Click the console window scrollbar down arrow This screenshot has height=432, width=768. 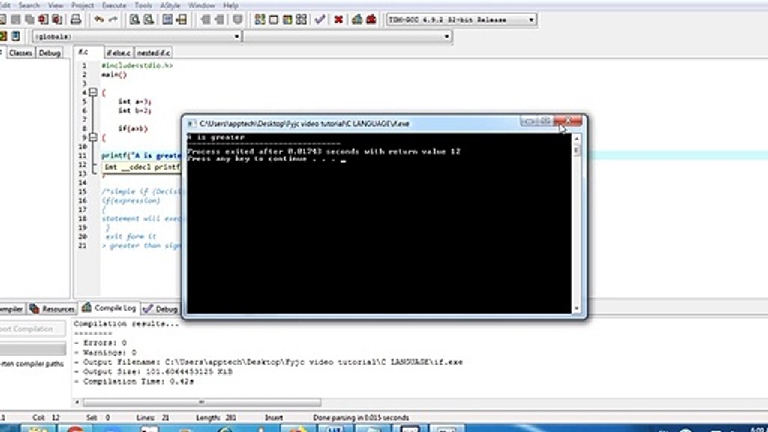577,308
